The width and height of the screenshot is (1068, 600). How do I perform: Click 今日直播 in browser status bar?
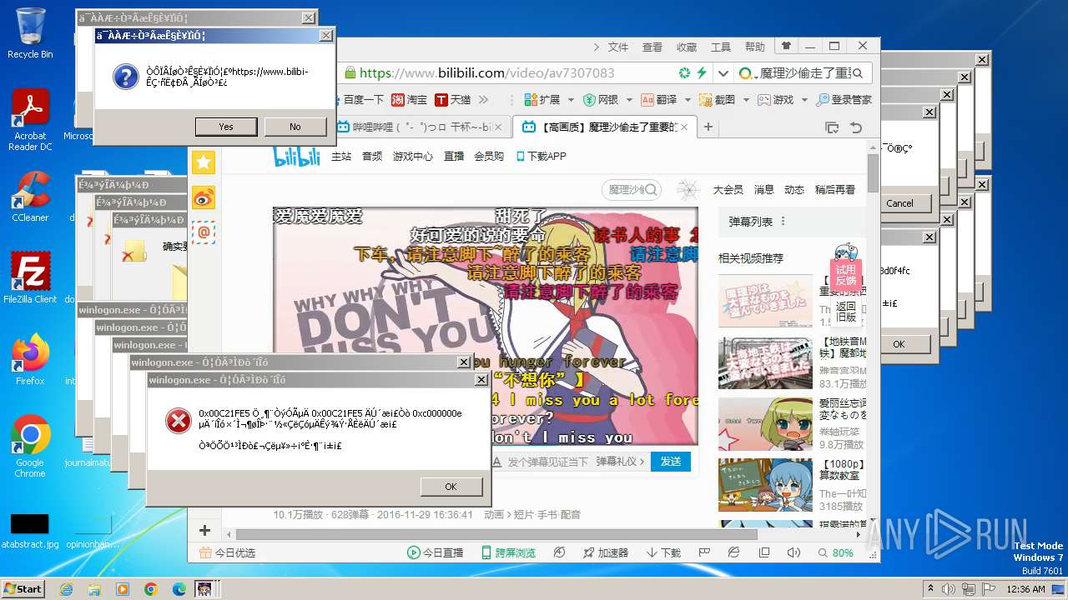[435, 552]
